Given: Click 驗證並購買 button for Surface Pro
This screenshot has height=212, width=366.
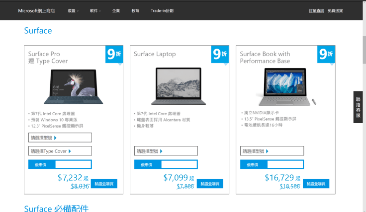Looking at the screenshot, I should [104, 184].
